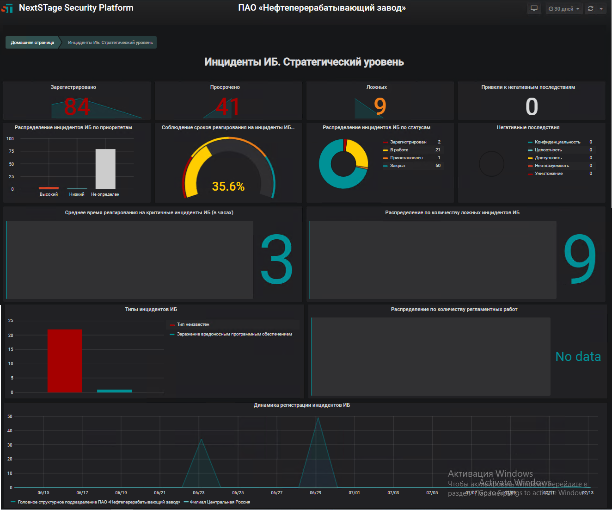Click Заражение вредоносным программным обеспечением legend
The image size is (612, 510).
(x=234, y=334)
